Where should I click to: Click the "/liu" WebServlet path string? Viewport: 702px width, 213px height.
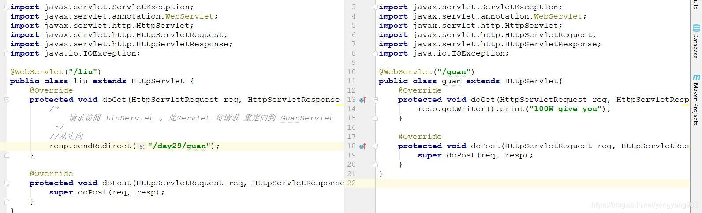[x=82, y=72]
